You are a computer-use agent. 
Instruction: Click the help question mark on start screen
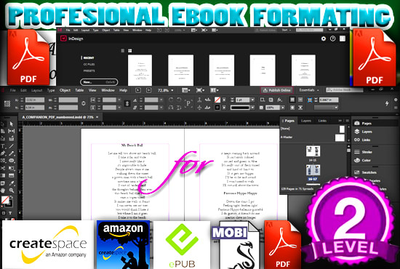pyautogui.click(x=332, y=39)
